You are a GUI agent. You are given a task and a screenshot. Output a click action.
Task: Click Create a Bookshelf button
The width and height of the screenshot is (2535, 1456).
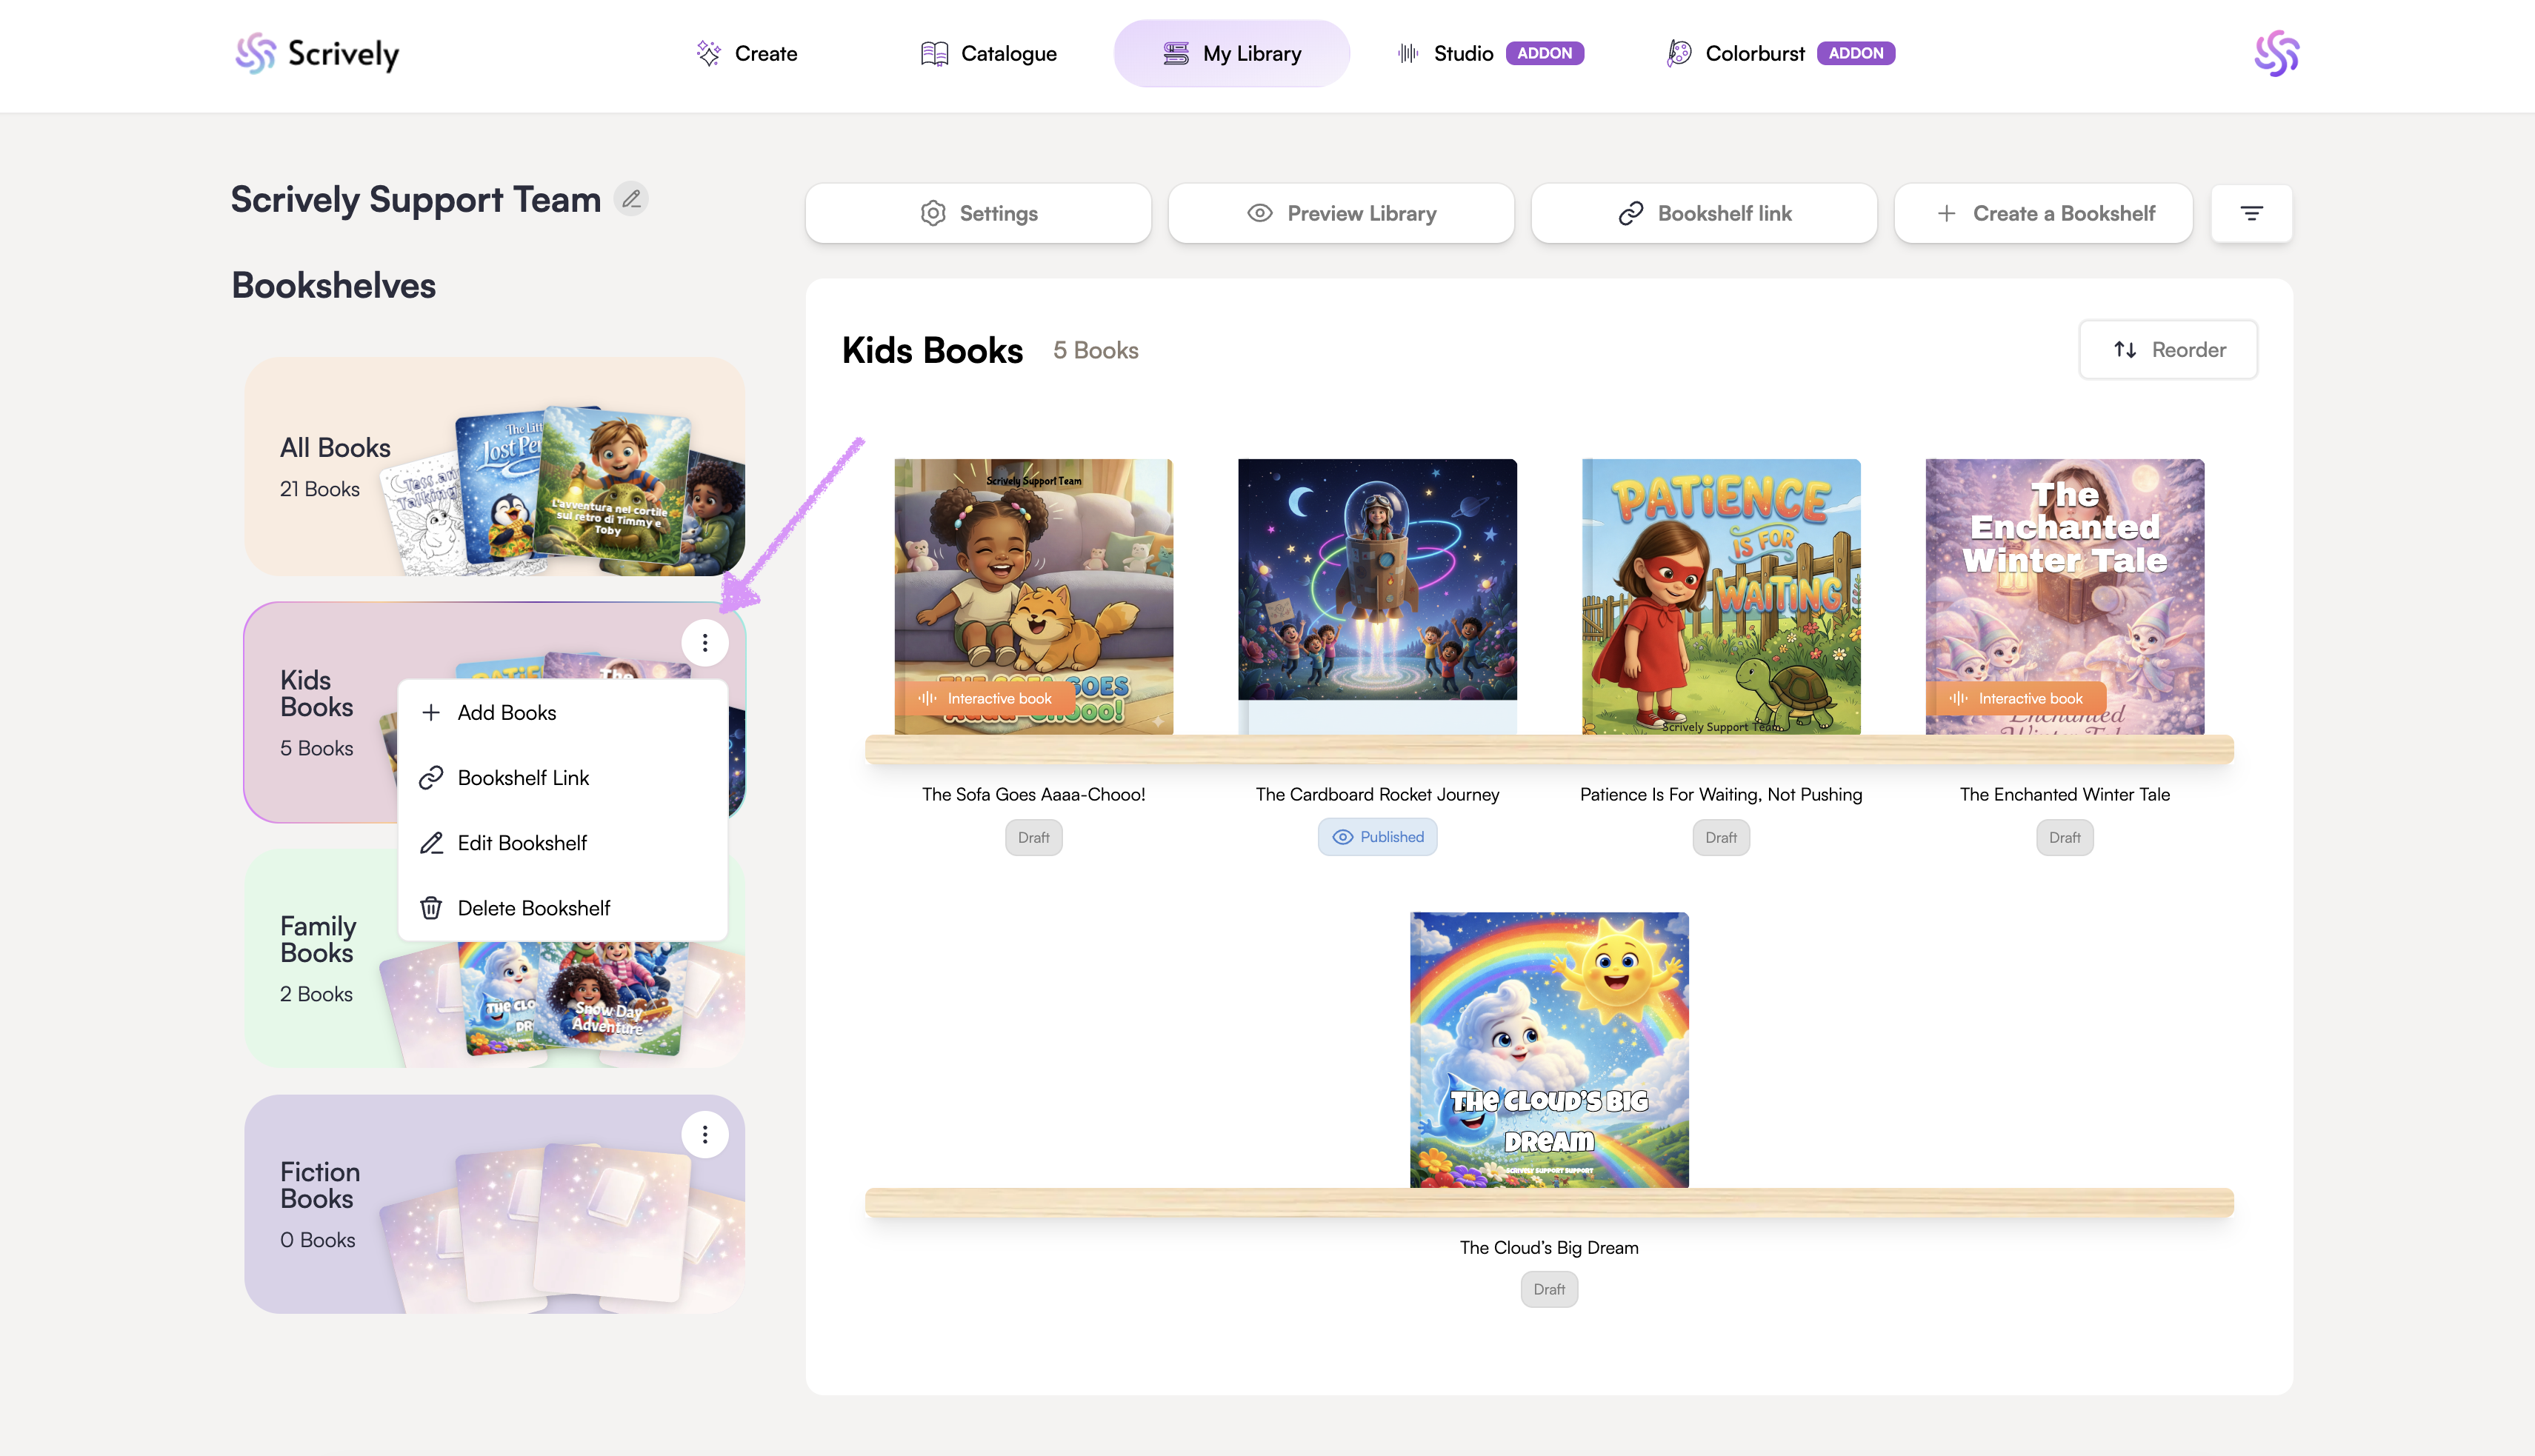point(2044,213)
